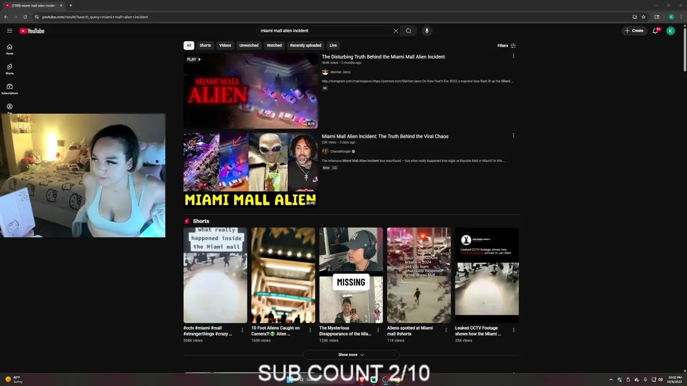
Task: Open the yellow-text MIAMI MALL ALIEN thumbnail
Action: (251, 170)
